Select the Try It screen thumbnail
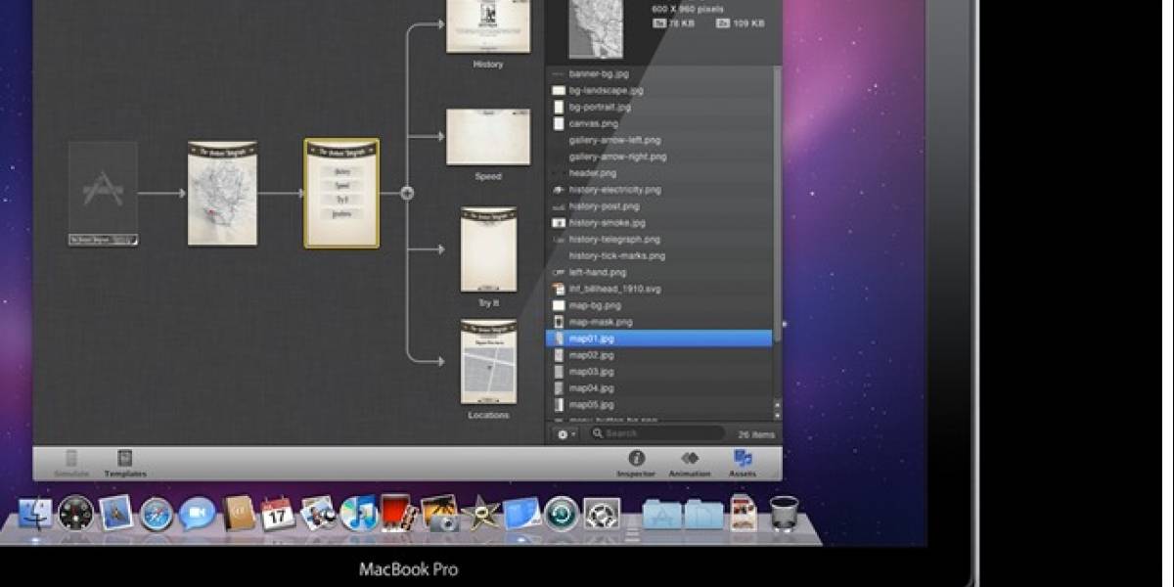The image size is (1174, 587). click(x=488, y=248)
